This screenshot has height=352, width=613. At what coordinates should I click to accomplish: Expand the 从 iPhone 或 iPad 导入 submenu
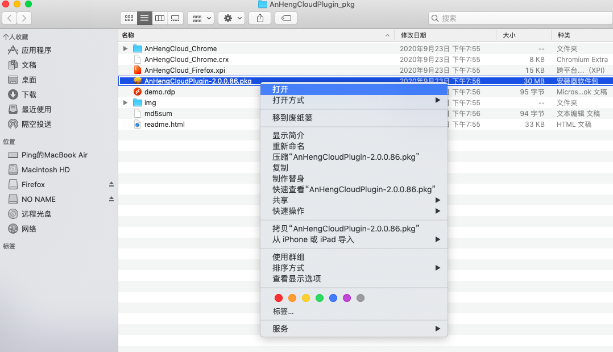[x=354, y=239]
